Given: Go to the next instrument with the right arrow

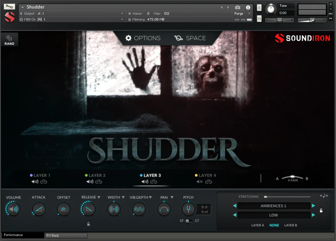Looking at the screenshot, I should coord(228,7).
